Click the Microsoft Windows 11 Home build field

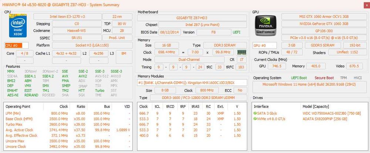point(309,87)
